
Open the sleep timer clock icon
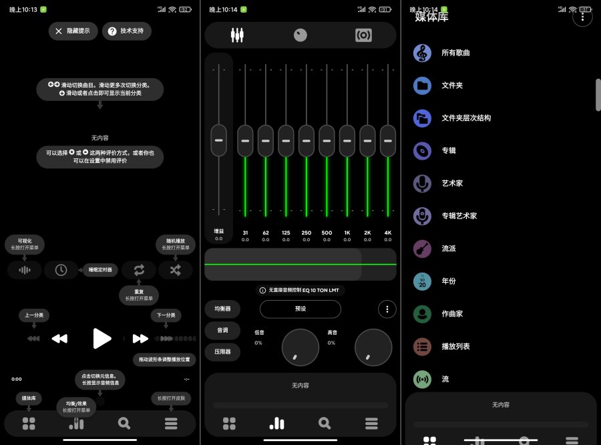click(x=61, y=270)
